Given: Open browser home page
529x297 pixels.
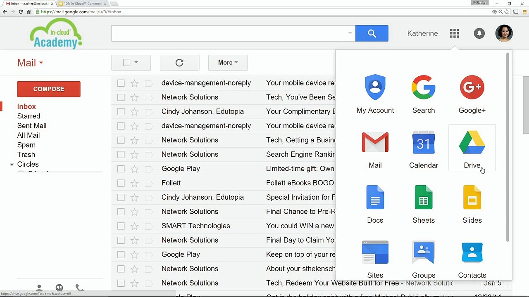Looking at the screenshot, I should click(29, 12).
